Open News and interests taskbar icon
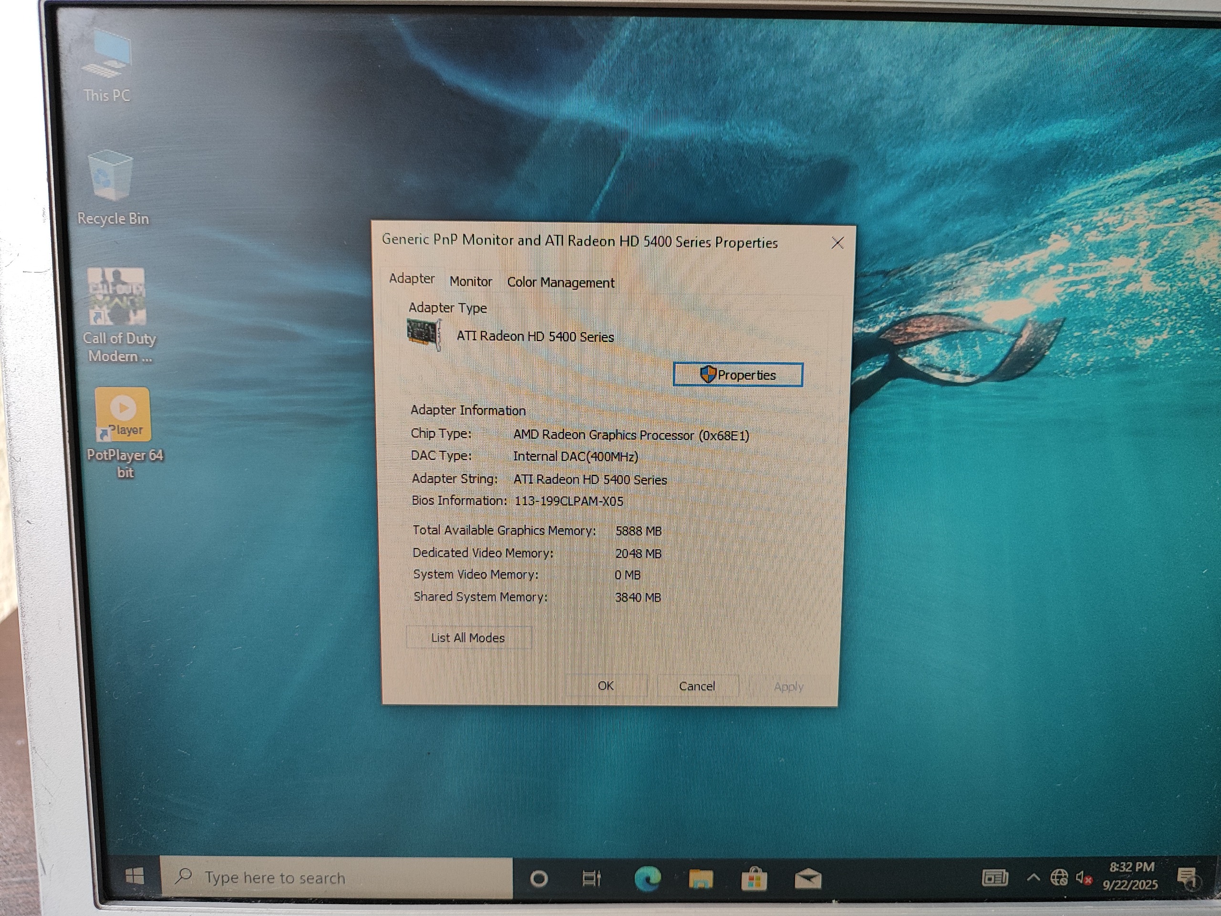This screenshot has height=916, width=1221. [994, 878]
